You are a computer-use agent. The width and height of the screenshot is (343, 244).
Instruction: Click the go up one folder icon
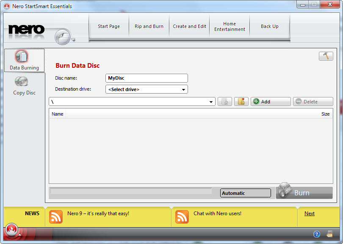(x=225, y=102)
